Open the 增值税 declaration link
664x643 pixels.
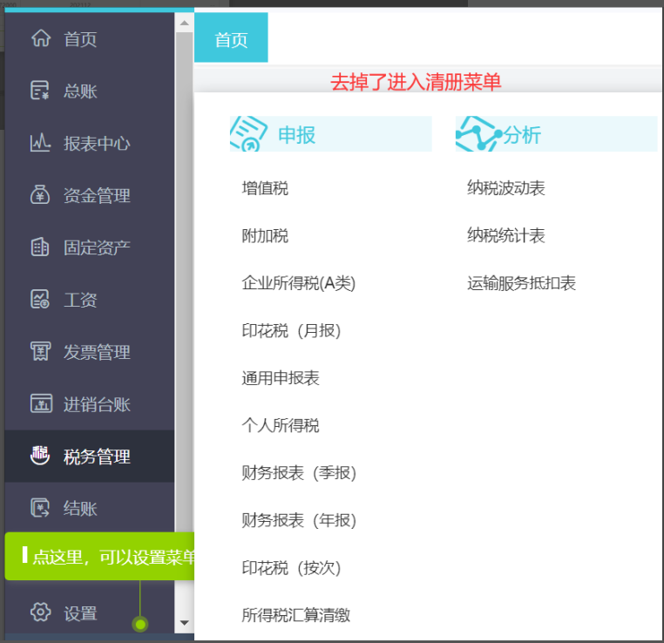(265, 188)
